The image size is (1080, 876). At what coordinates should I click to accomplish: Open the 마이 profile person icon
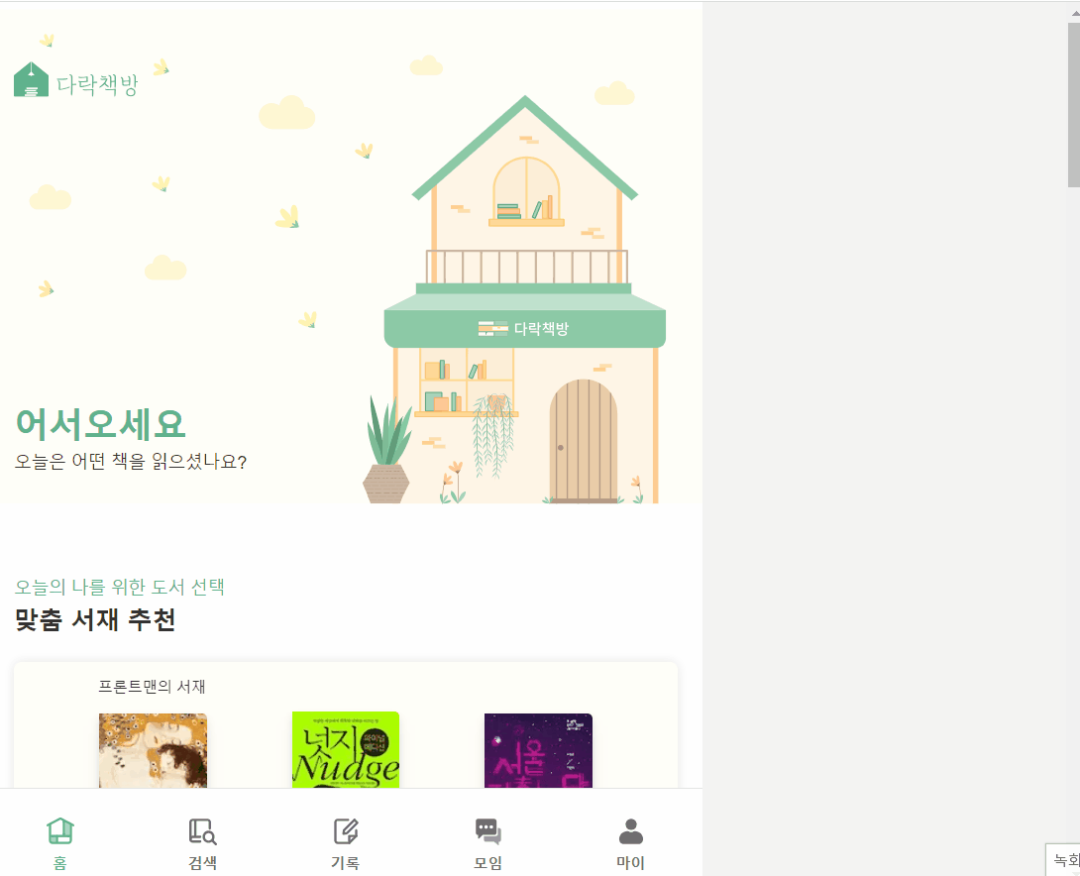630,831
